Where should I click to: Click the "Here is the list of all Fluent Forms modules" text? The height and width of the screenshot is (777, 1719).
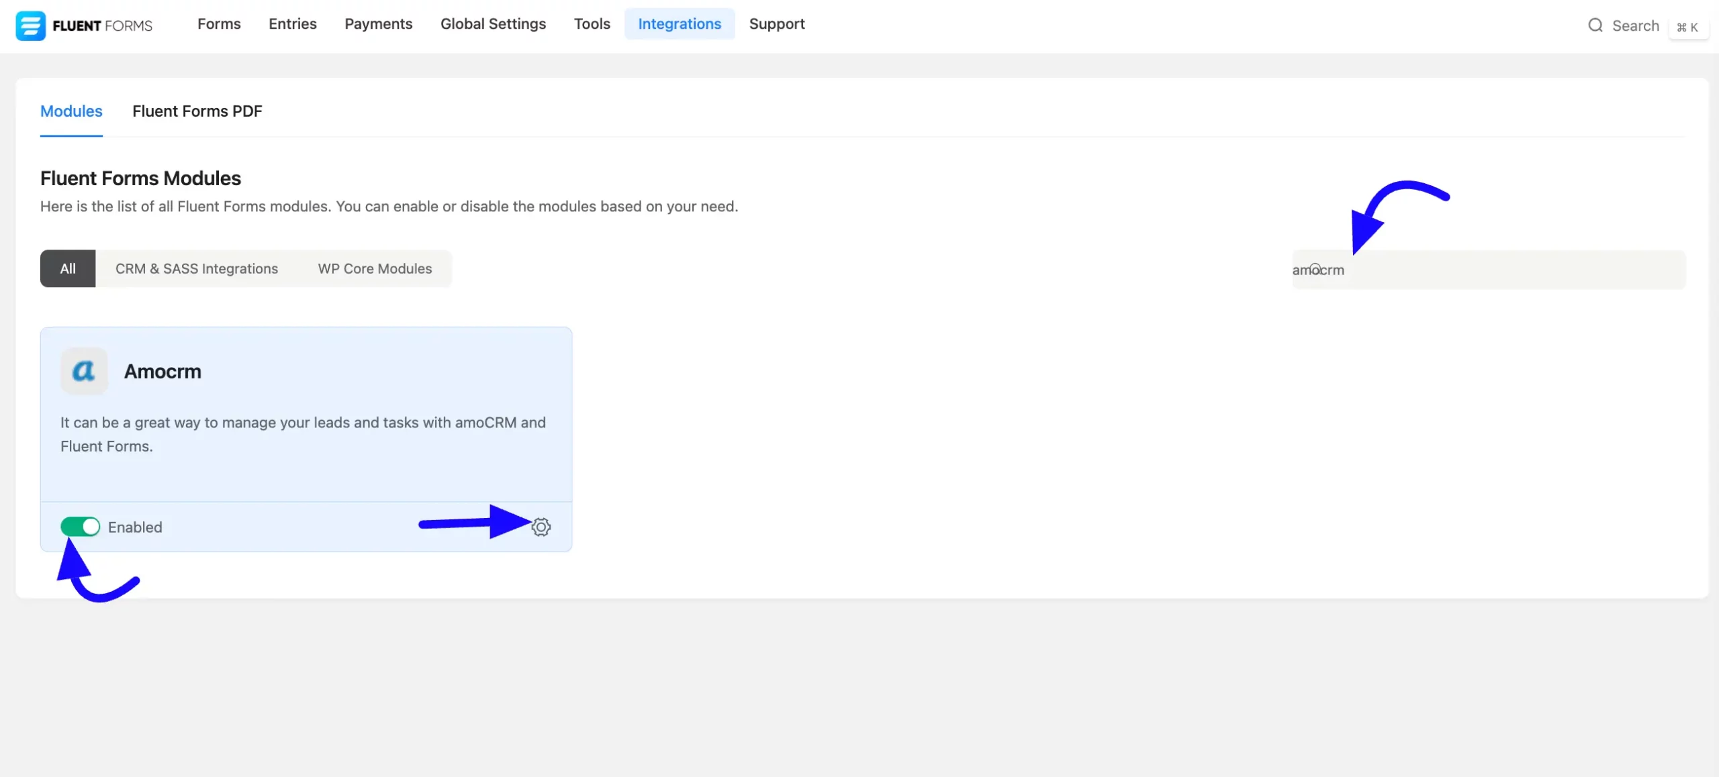[x=389, y=207]
